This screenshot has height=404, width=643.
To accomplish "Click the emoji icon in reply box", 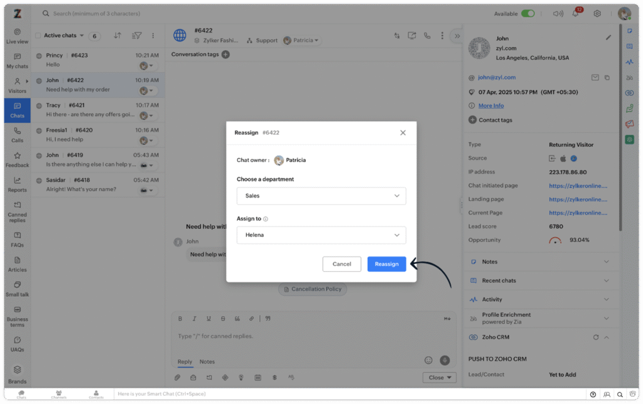I will pos(429,360).
